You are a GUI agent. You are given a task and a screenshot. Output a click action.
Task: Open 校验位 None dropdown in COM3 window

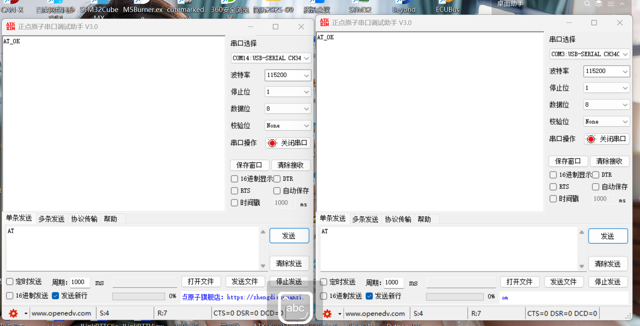coord(607,122)
